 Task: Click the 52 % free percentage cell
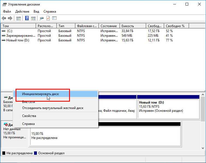[169, 31]
